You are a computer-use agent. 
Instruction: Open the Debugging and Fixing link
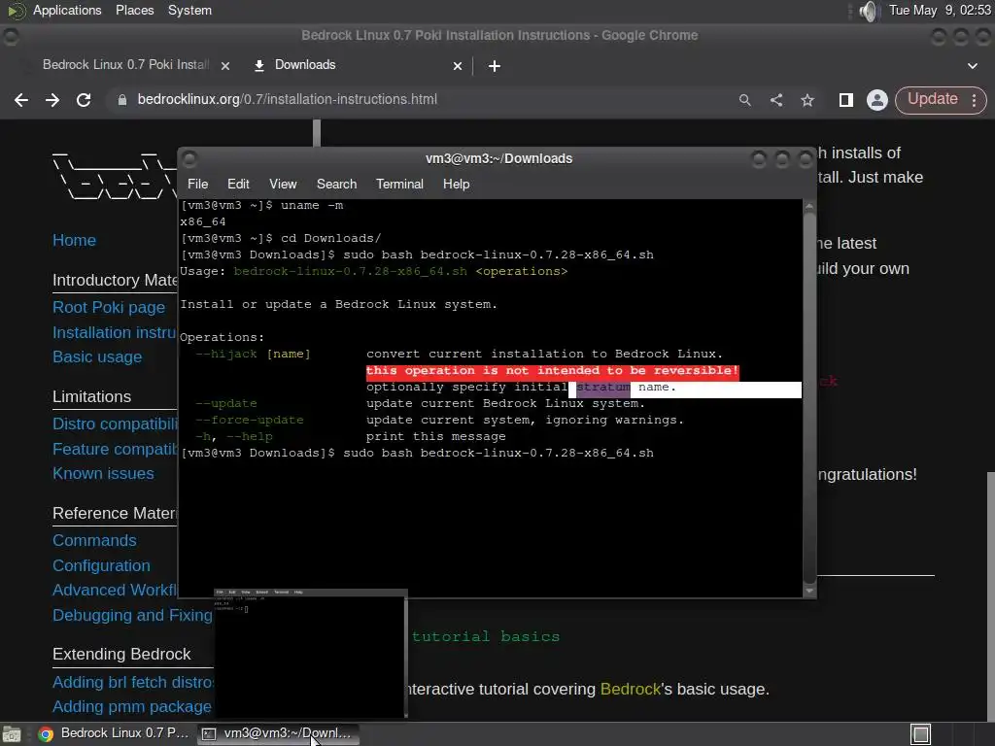pyautogui.click(x=132, y=615)
